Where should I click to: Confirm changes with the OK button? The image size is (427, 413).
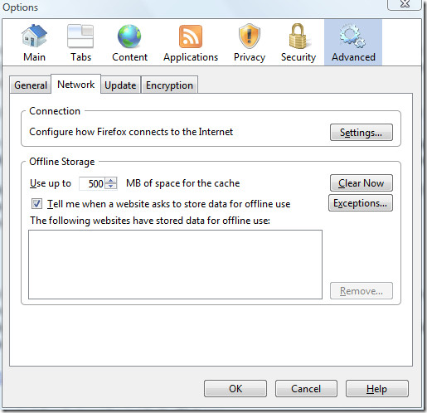(x=235, y=389)
